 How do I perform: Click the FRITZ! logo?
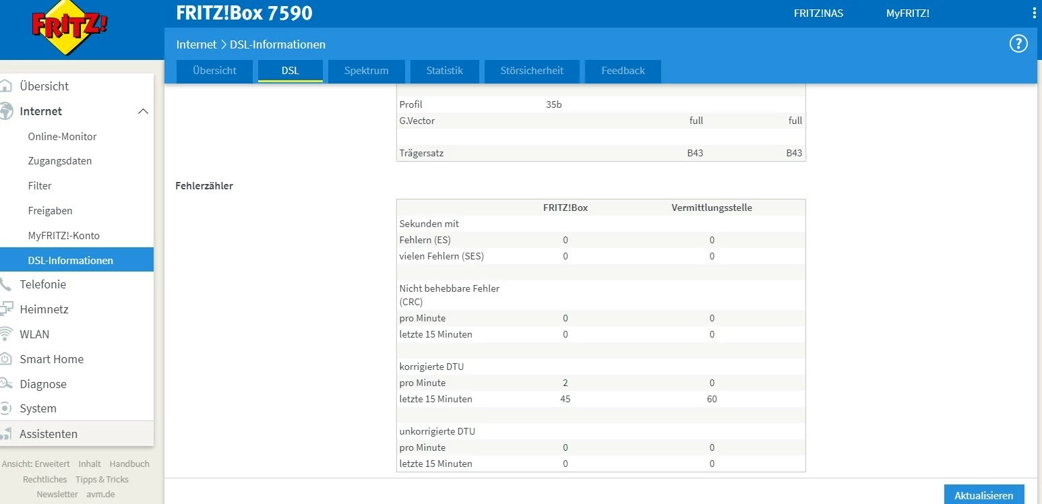(x=69, y=28)
